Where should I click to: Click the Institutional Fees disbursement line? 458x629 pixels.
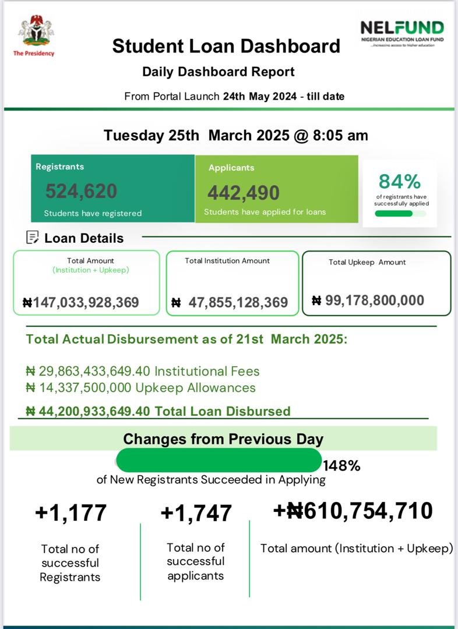[x=143, y=372]
